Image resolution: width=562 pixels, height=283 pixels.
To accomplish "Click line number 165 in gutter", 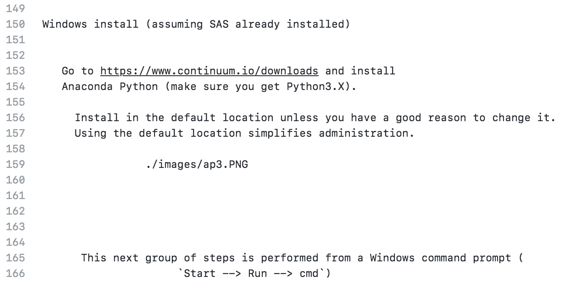I will click(16, 258).
